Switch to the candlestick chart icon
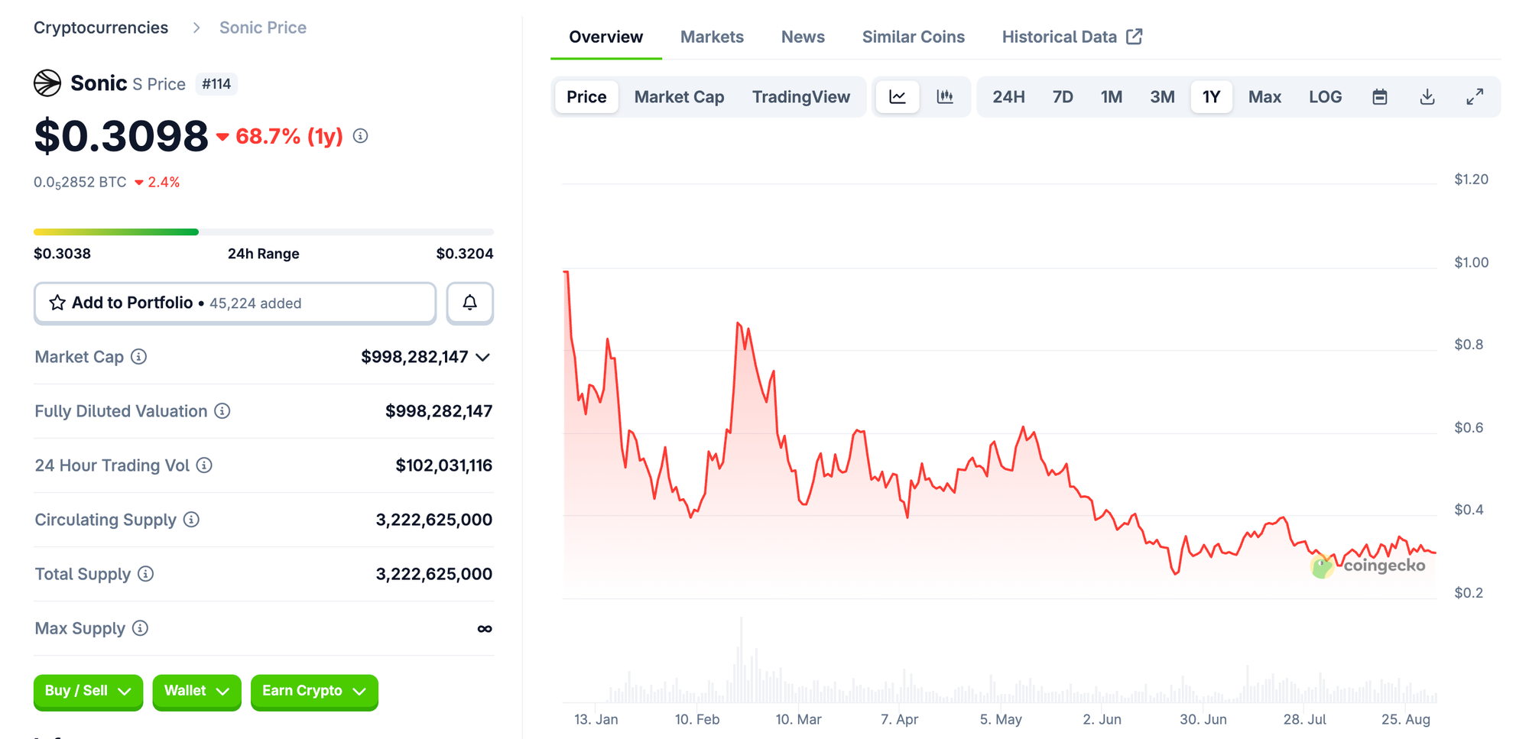Image resolution: width=1529 pixels, height=739 pixels. tap(946, 97)
